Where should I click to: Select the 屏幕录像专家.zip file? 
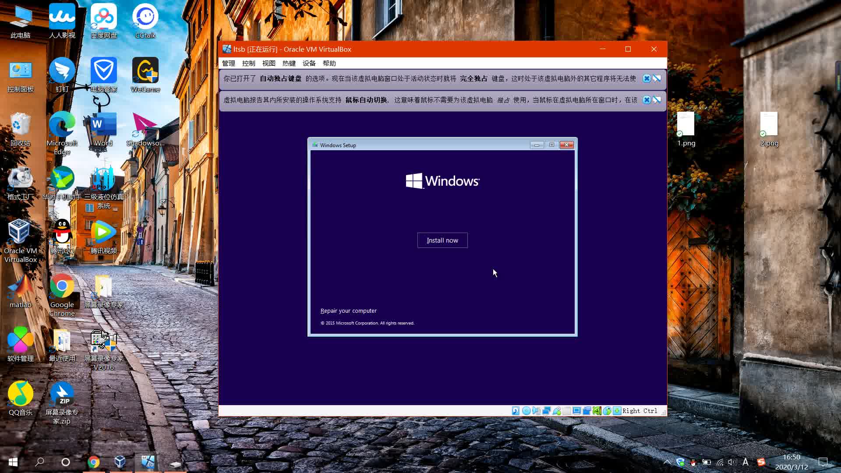click(62, 403)
